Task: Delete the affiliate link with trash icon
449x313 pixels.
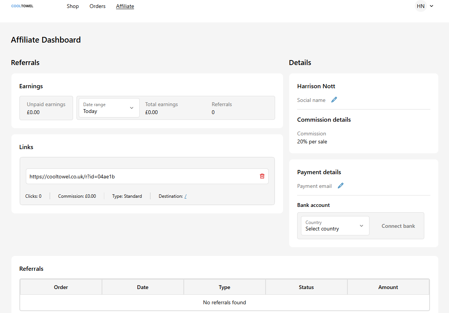Action: tap(262, 176)
